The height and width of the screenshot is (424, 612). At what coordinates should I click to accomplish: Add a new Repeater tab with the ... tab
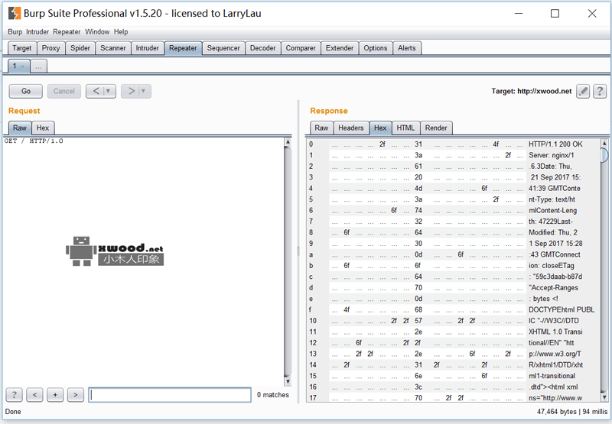[38, 66]
